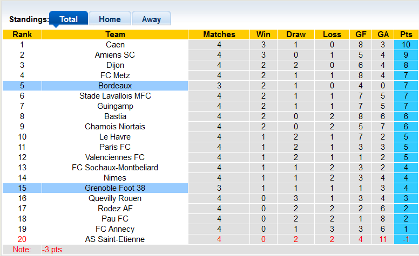The height and width of the screenshot is (256, 419).
Task: Click the Team column header
Action: [x=115, y=34]
